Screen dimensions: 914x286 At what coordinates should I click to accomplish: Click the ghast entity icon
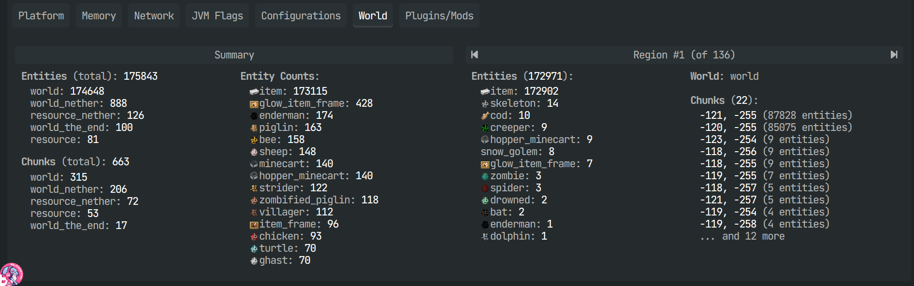click(254, 261)
